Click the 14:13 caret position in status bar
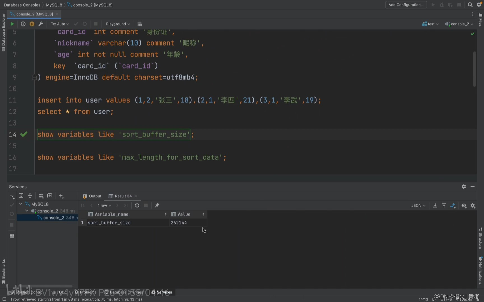 tap(423, 299)
